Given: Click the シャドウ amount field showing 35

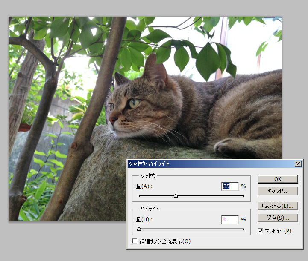Looking at the screenshot, I should click(230, 186).
